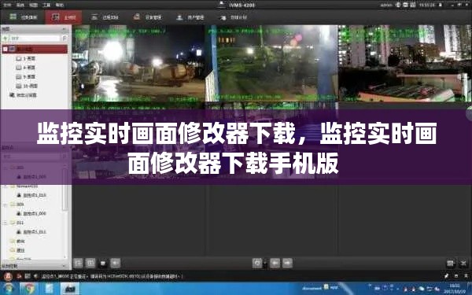Open the Device Management tab

[x=148, y=17]
